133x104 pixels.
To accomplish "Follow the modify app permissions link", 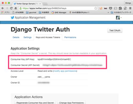I will point(65,71).
